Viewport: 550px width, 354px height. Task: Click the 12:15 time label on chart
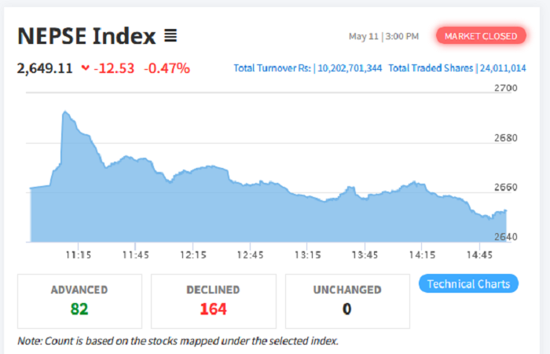pyautogui.click(x=193, y=254)
